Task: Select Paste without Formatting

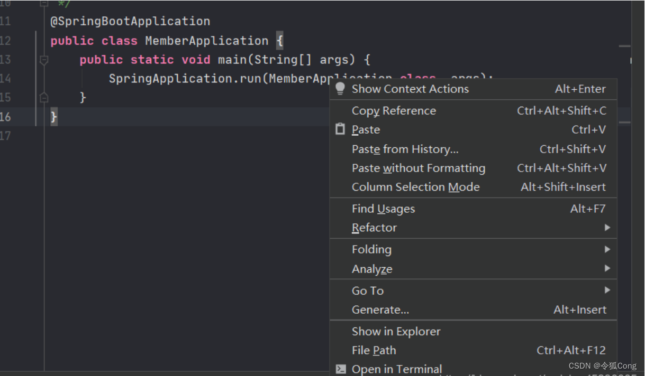Action: (x=418, y=168)
